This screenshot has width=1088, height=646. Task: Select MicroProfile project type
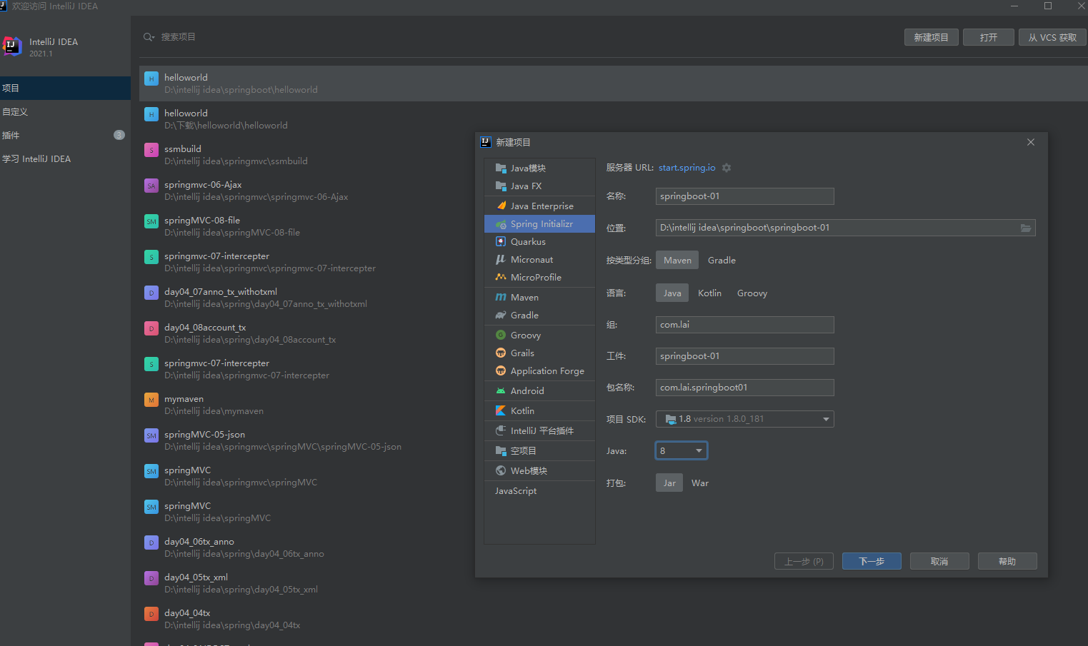[x=539, y=278]
